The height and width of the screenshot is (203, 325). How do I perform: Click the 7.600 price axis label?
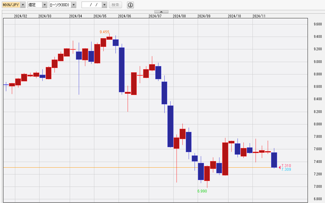[318, 149]
